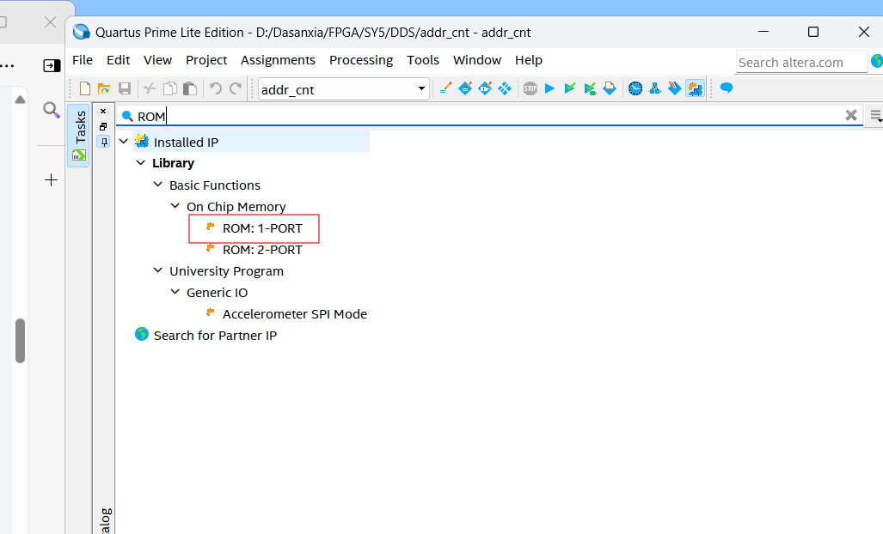883x534 pixels.
Task: Collapse the Basic Functions node
Action: point(158,185)
